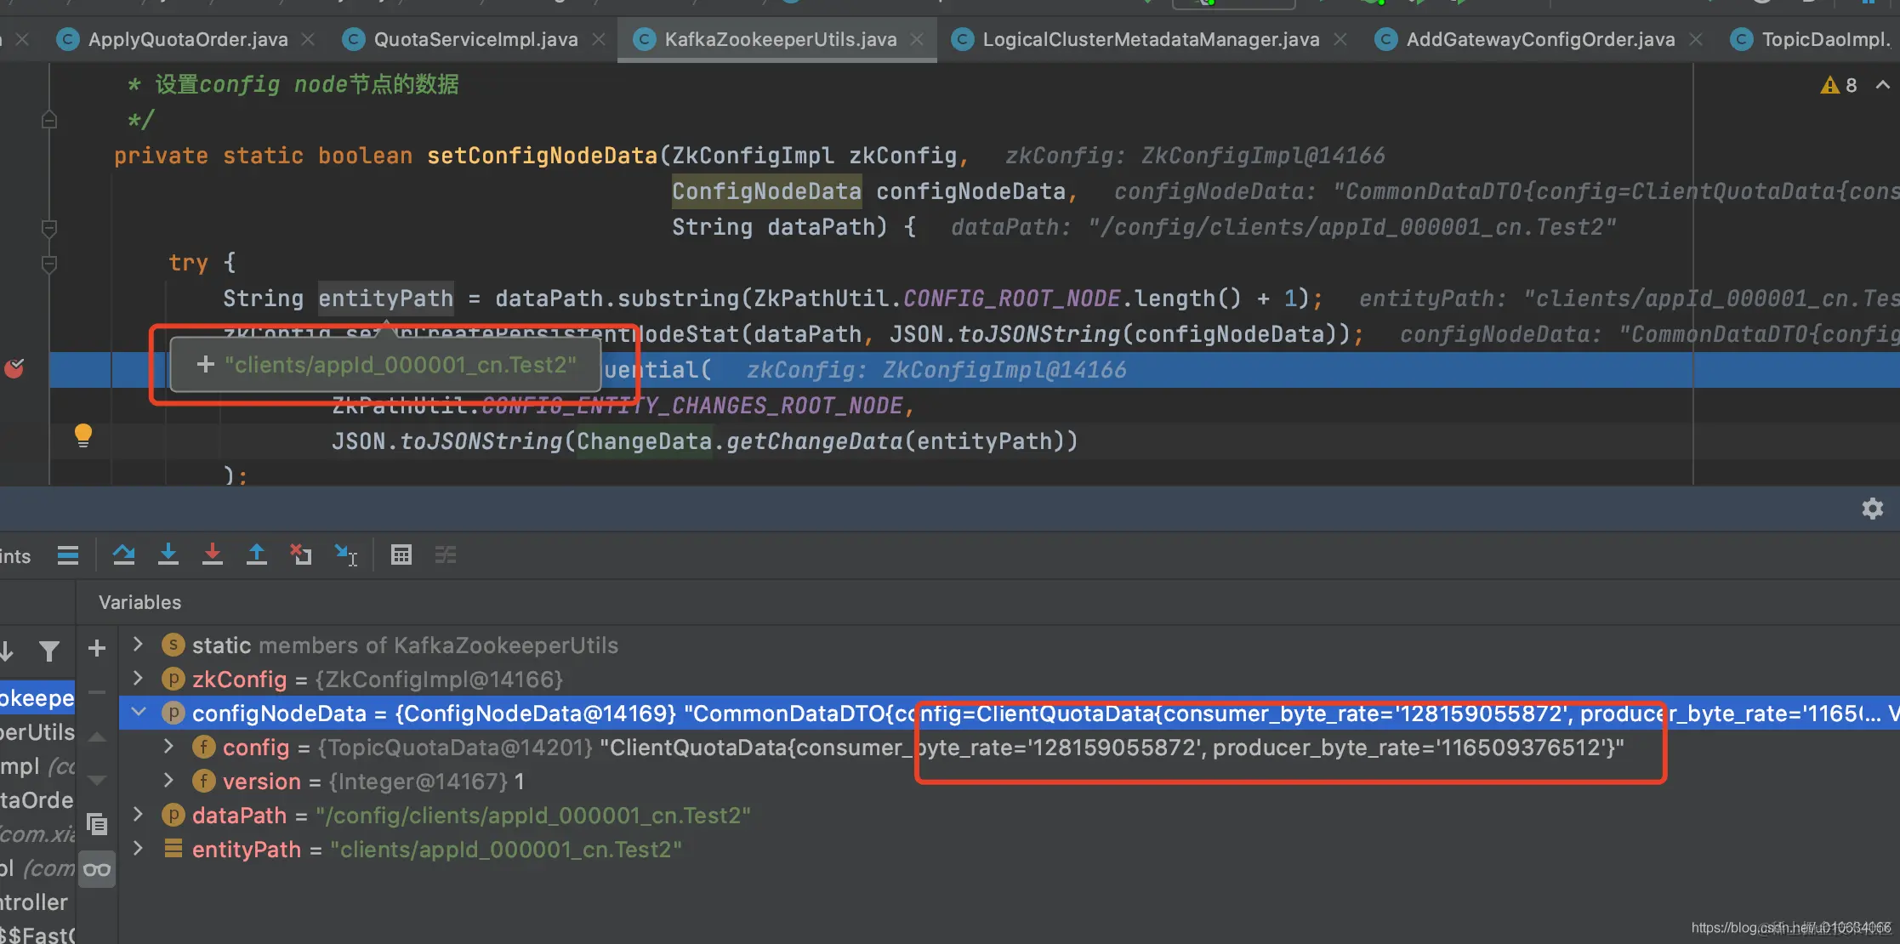The image size is (1900, 944).
Task: Add new watch with plus icon
Action: coord(97,648)
